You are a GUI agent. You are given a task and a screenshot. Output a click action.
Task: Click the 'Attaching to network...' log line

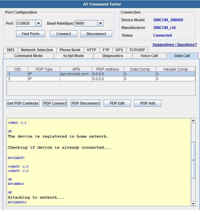click(36, 197)
